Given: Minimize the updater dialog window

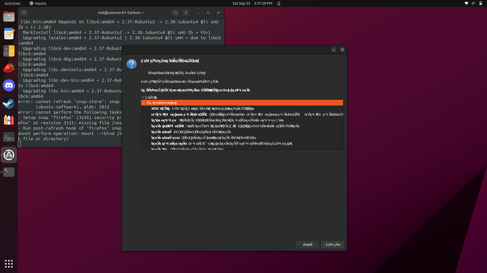Looking at the screenshot, I should pyautogui.click(x=334, y=50).
